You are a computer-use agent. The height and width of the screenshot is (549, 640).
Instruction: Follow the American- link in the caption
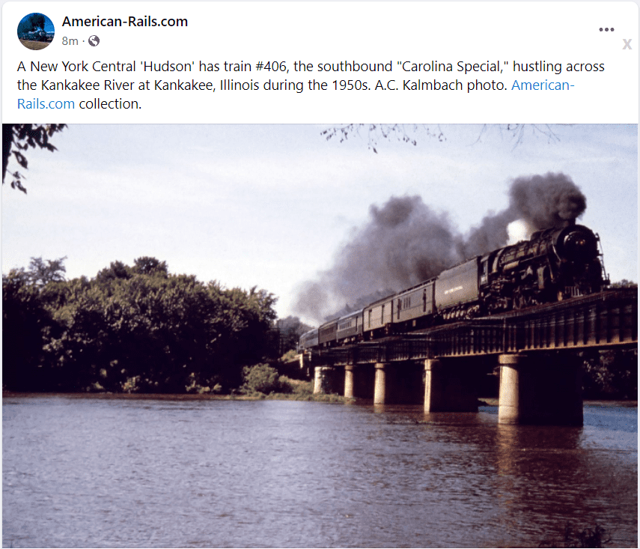pyautogui.click(x=543, y=85)
